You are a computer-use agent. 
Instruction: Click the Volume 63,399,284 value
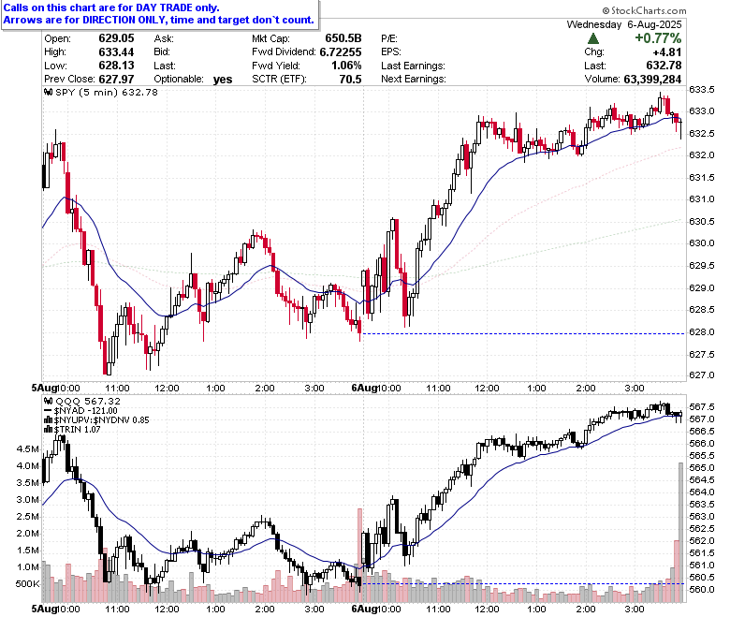click(652, 80)
